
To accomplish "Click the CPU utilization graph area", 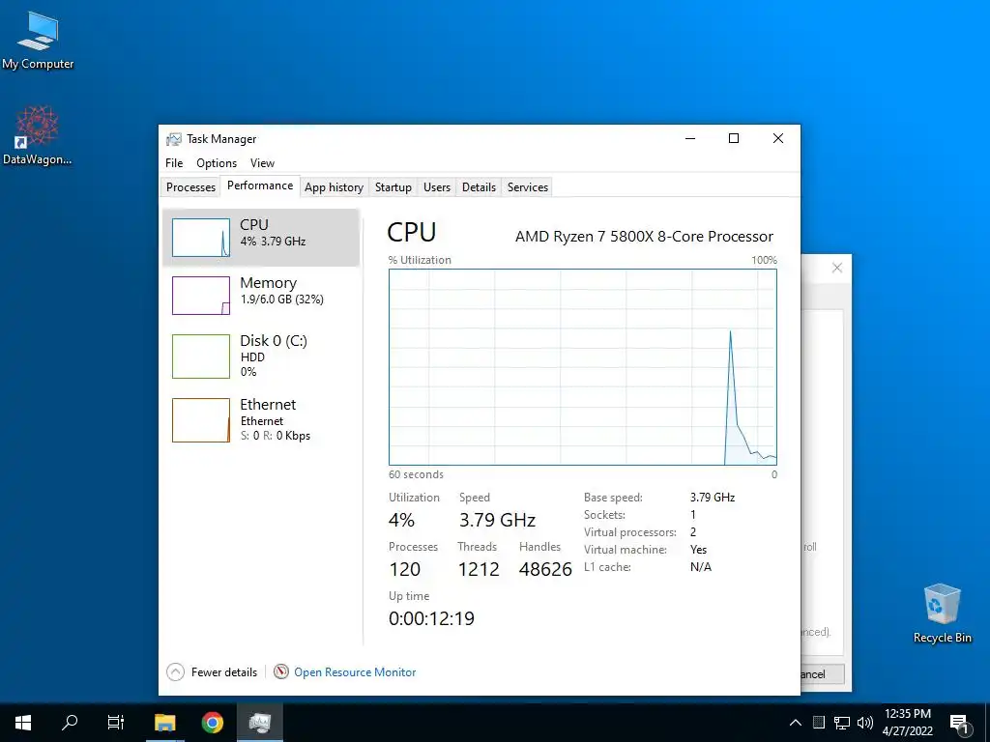I will point(583,367).
